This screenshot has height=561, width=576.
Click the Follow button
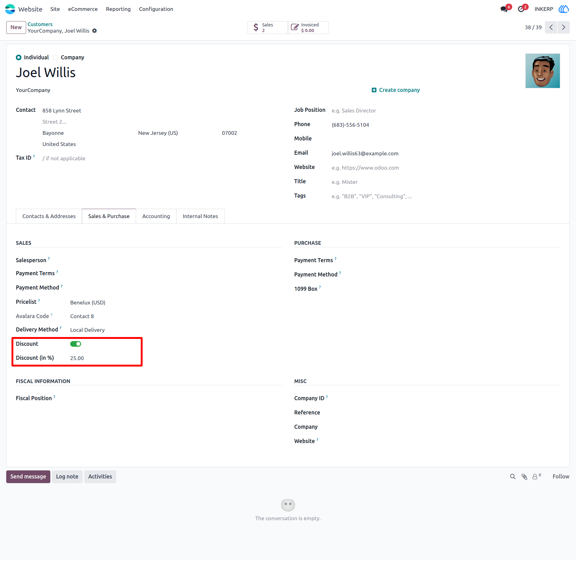point(561,477)
